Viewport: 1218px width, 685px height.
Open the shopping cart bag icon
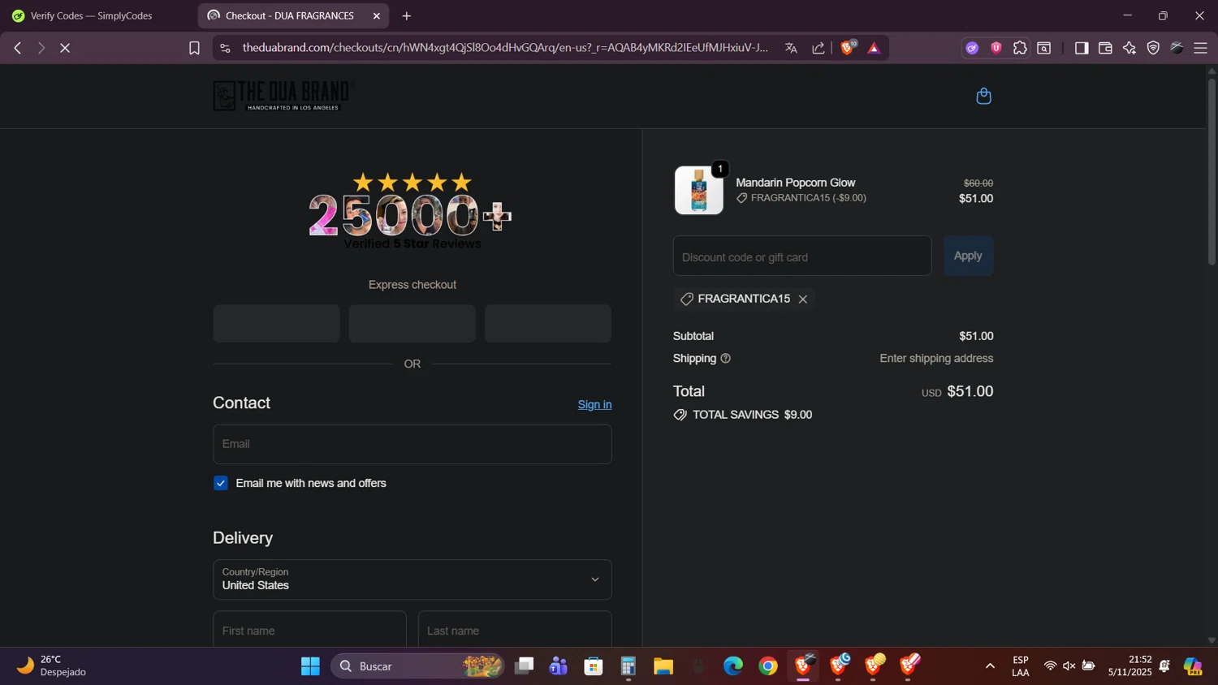pyautogui.click(x=983, y=96)
